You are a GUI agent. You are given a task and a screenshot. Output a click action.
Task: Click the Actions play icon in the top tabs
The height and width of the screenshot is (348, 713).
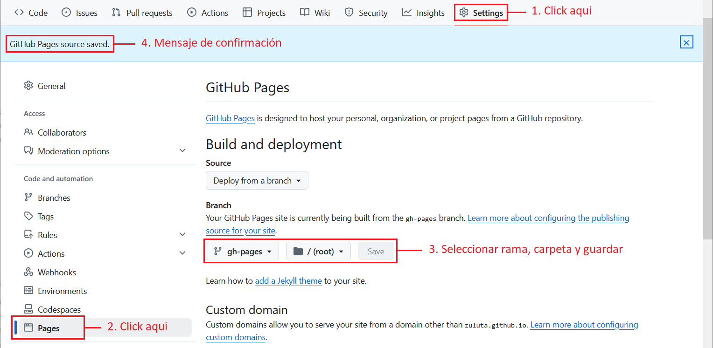pos(192,13)
